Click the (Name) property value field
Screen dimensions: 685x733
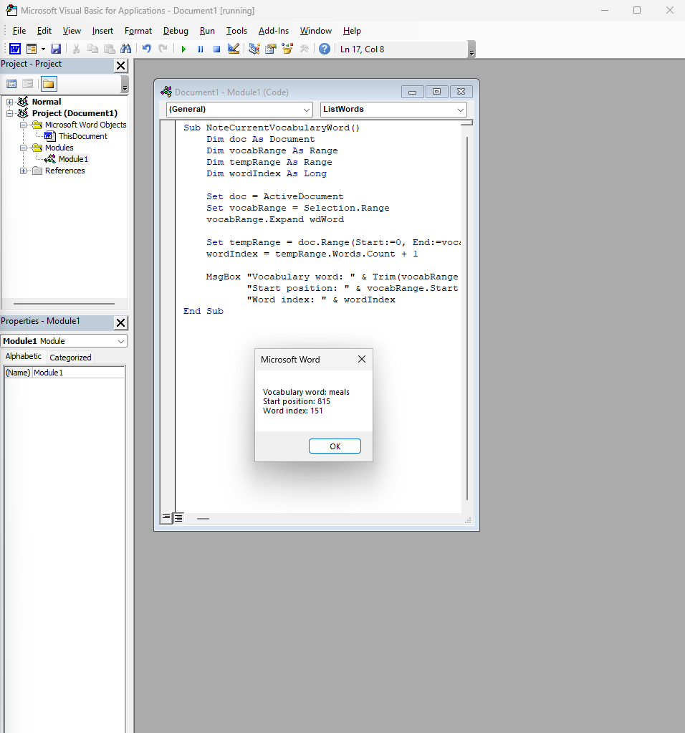[x=78, y=373]
